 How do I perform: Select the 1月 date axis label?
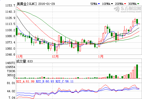tap(101, 56)
